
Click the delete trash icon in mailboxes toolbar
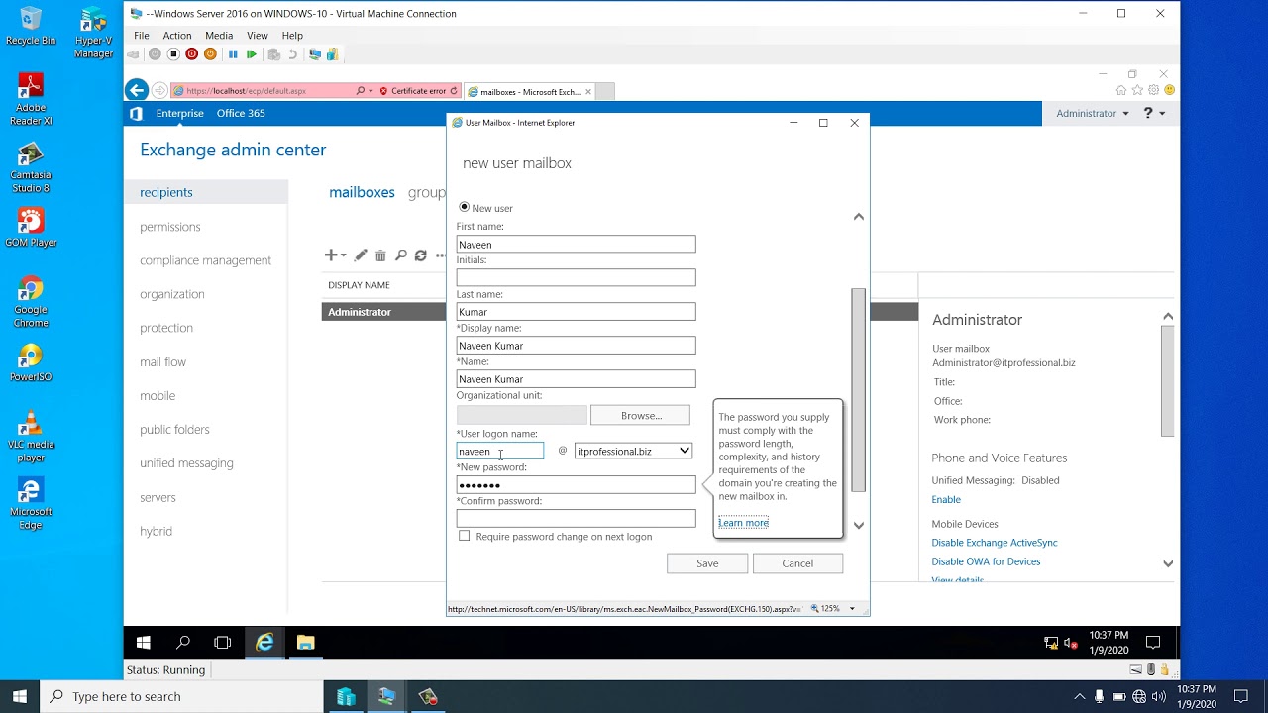pyautogui.click(x=380, y=255)
